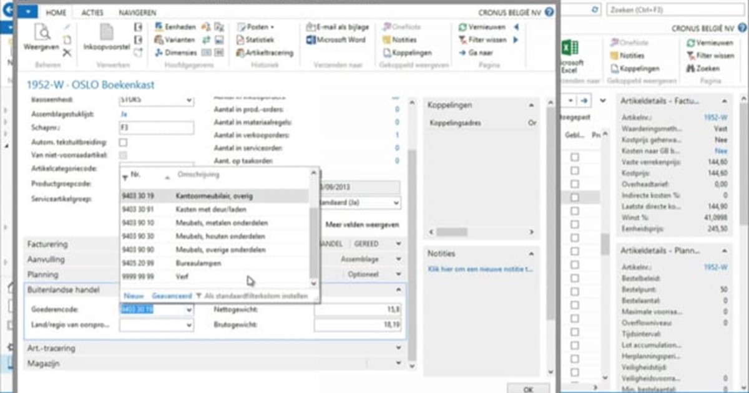Click the Nettogewicht input field
Screen dimensions: 749x393
click(358, 309)
